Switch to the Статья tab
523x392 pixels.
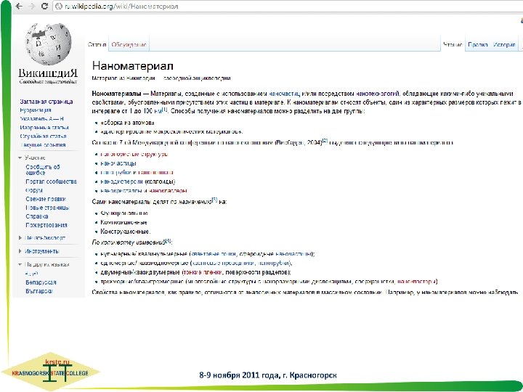[97, 45]
